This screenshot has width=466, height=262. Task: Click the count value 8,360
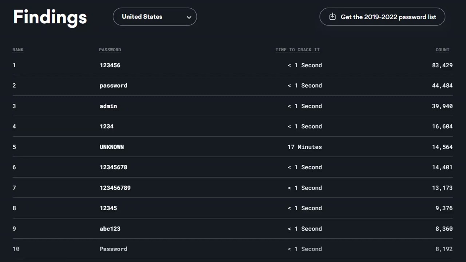(444, 229)
